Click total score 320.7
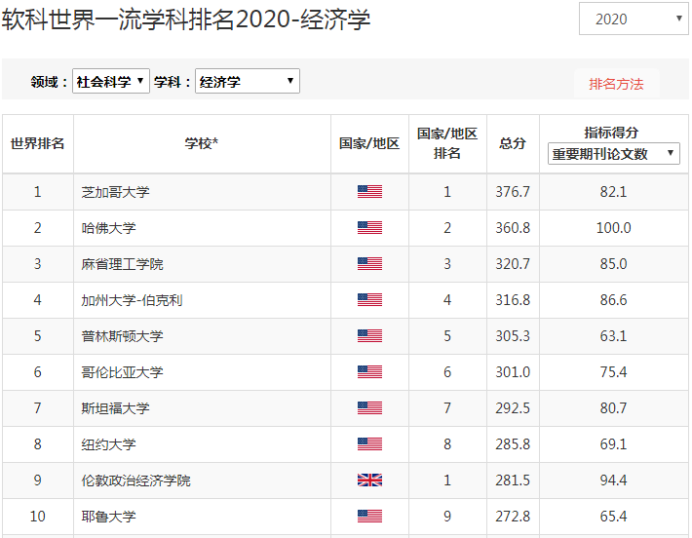 click(x=513, y=264)
